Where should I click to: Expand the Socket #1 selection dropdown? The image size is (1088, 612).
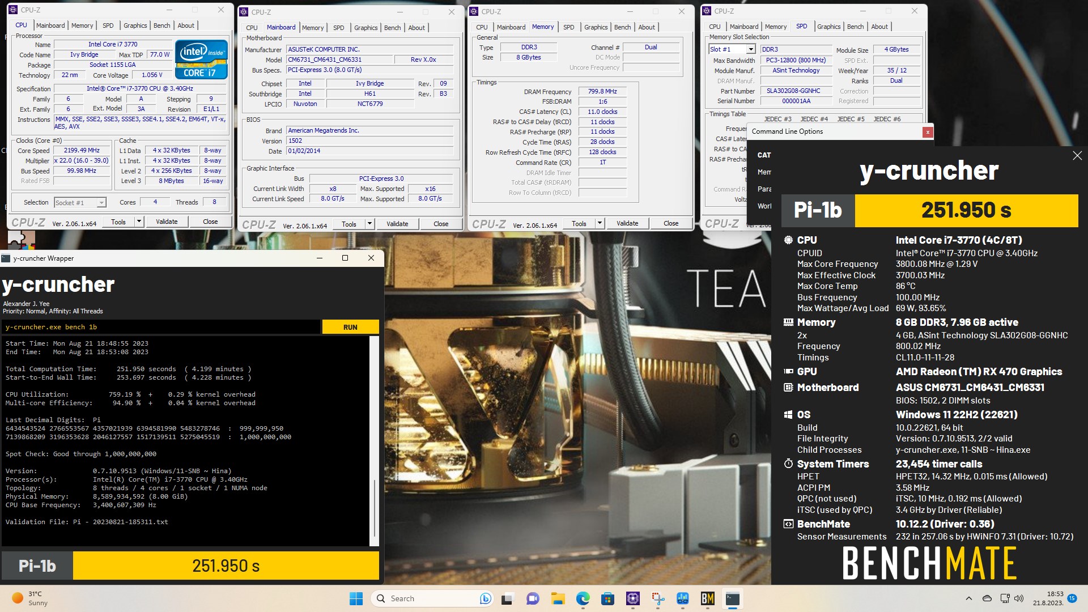pos(101,203)
